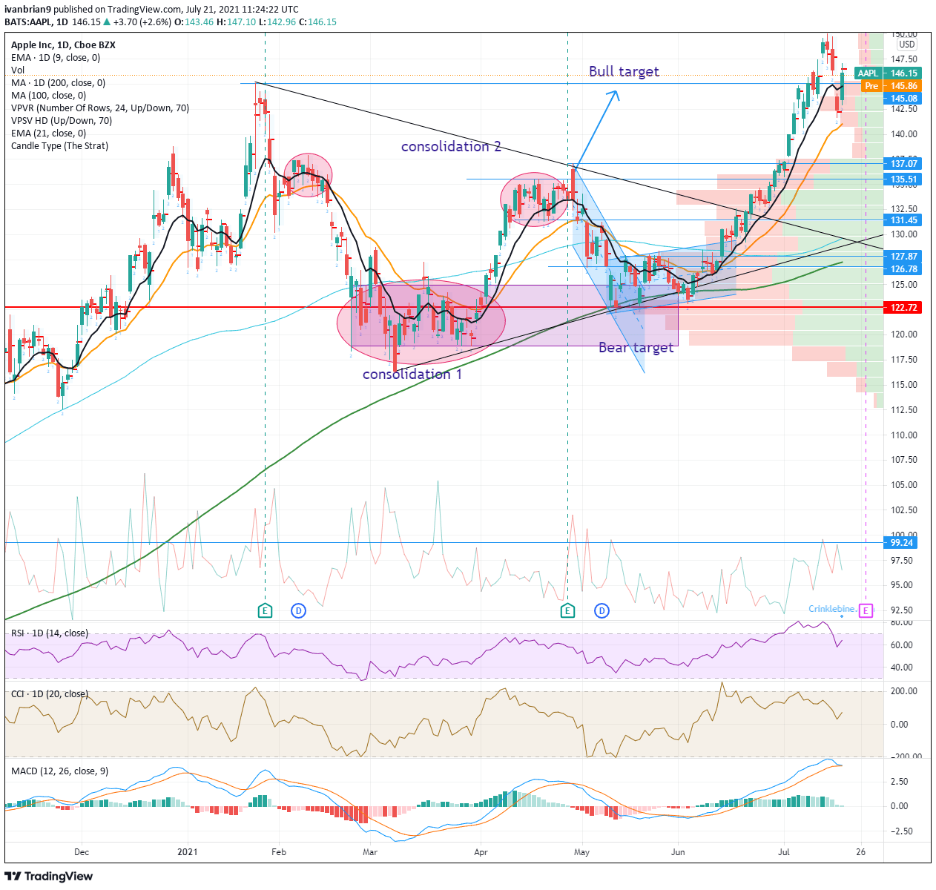Select the 131.45 price level label
The width and height of the screenshot is (936, 890).
(x=903, y=220)
